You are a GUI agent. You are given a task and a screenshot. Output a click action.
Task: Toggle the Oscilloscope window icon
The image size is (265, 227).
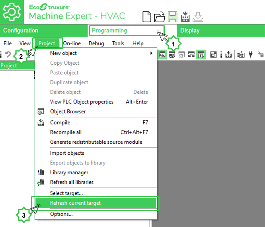(172, 55)
